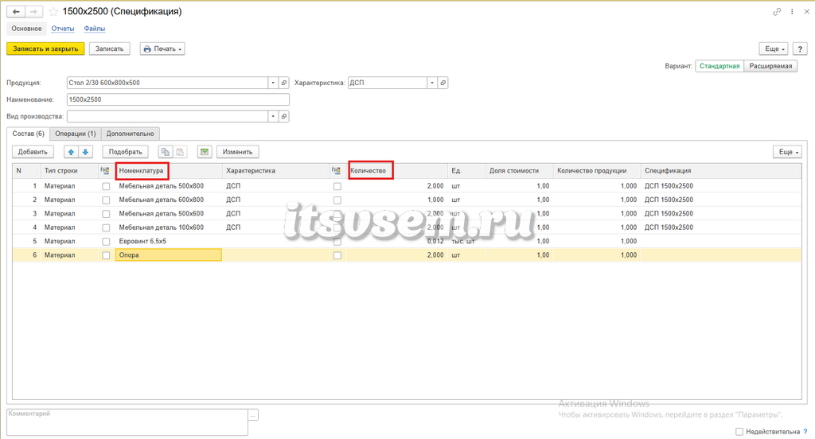
Task: Open the three-dot window menu
Action: click(792, 11)
